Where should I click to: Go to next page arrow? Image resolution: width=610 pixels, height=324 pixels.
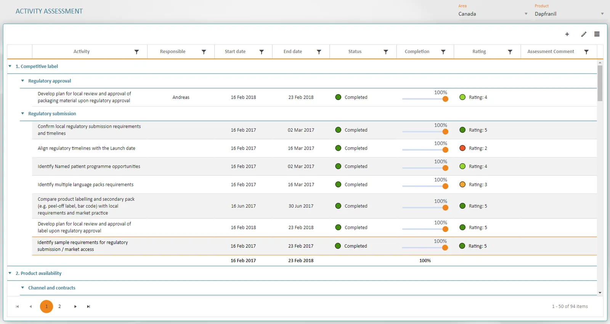75,306
